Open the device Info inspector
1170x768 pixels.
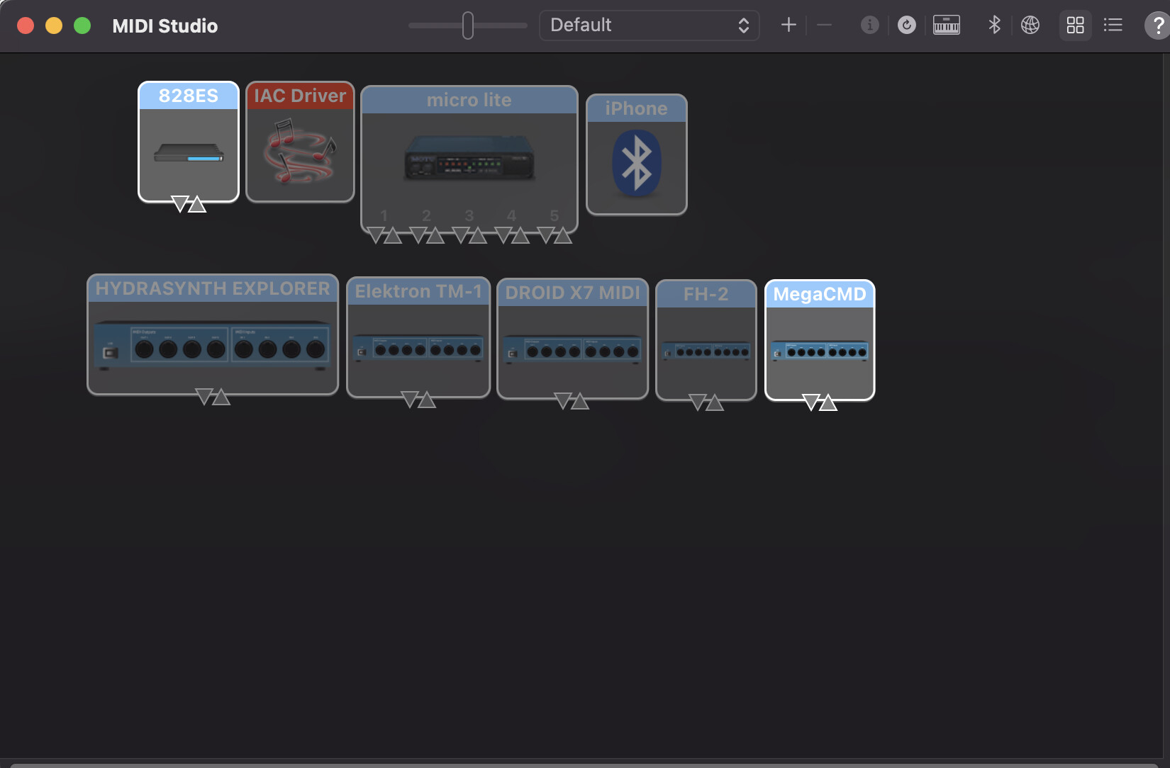click(869, 26)
